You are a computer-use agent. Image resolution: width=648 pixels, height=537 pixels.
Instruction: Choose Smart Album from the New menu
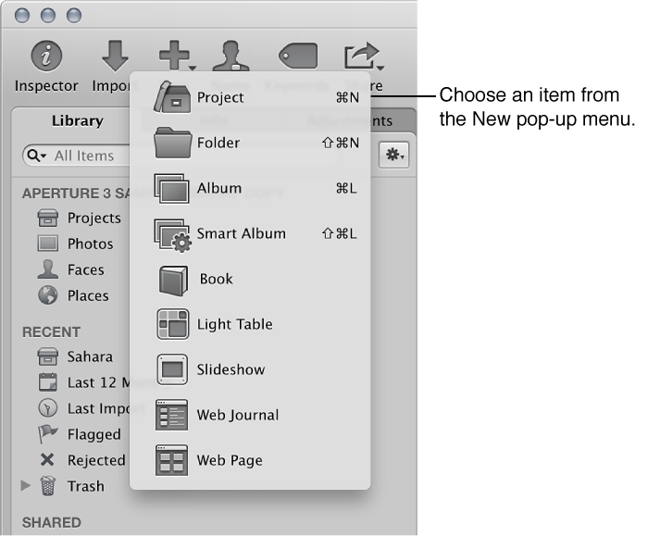coord(250,234)
